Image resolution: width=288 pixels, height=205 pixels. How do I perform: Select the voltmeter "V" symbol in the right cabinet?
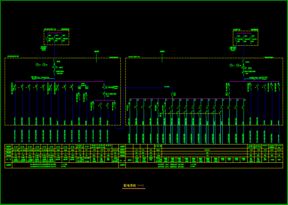tap(231, 65)
